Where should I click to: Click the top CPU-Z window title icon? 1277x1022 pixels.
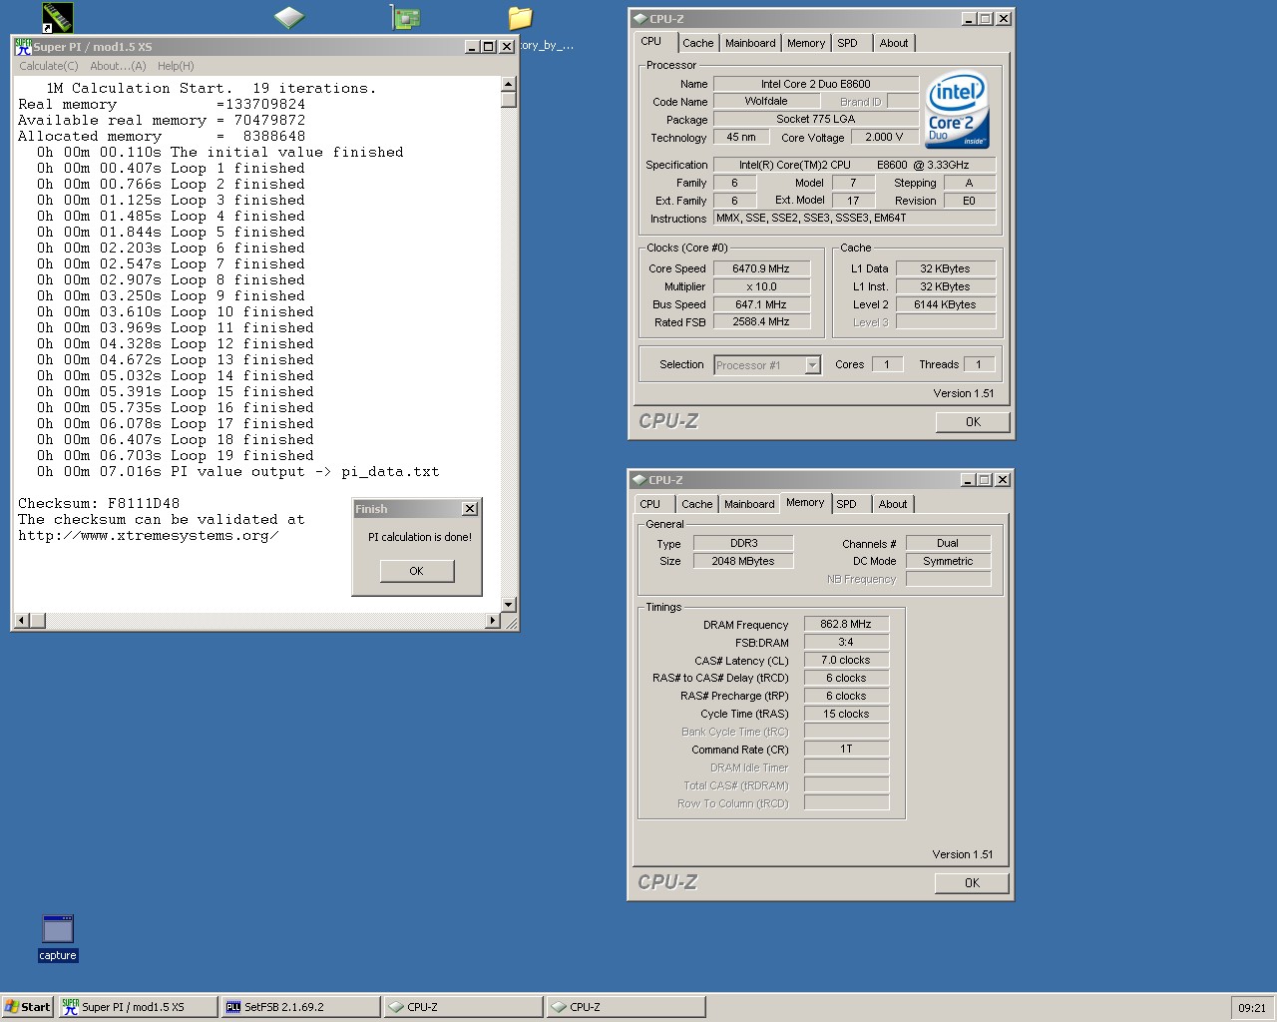tap(639, 18)
